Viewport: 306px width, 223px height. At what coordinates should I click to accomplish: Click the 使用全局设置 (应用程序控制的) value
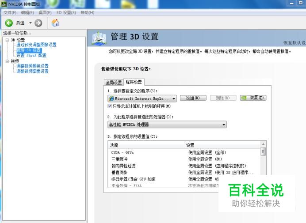tap(217, 166)
